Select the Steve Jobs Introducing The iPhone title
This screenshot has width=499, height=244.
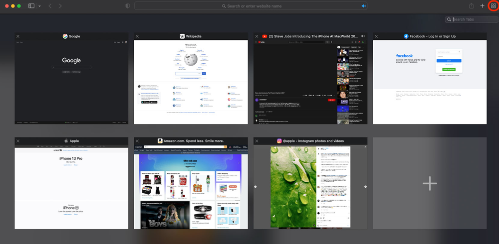(314, 36)
